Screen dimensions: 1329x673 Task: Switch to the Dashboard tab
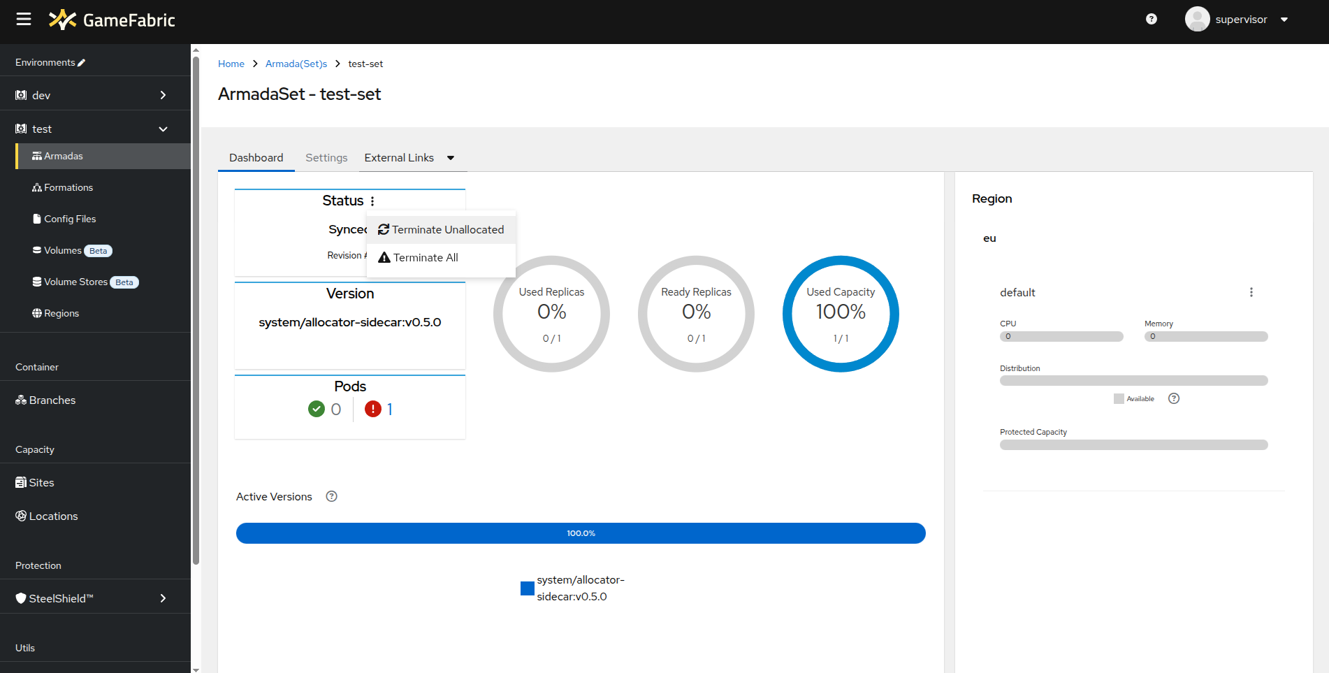coord(256,158)
